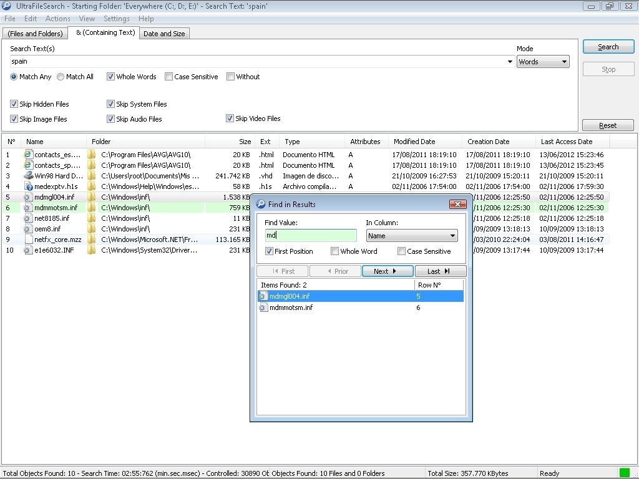The width and height of the screenshot is (639, 479).
Task: Sort results by the Name column header
Action: tap(54, 142)
